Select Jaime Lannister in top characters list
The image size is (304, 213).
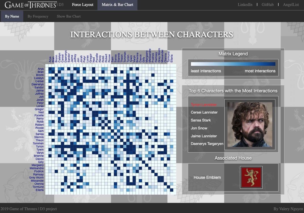click(204, 136)
